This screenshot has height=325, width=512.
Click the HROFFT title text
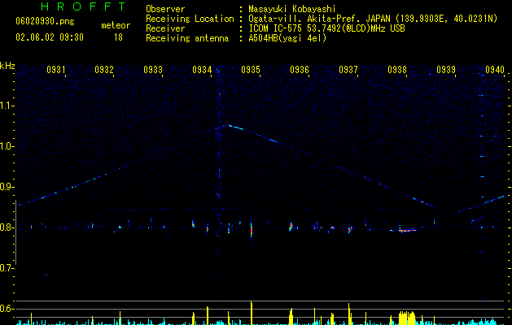(84, 6)
